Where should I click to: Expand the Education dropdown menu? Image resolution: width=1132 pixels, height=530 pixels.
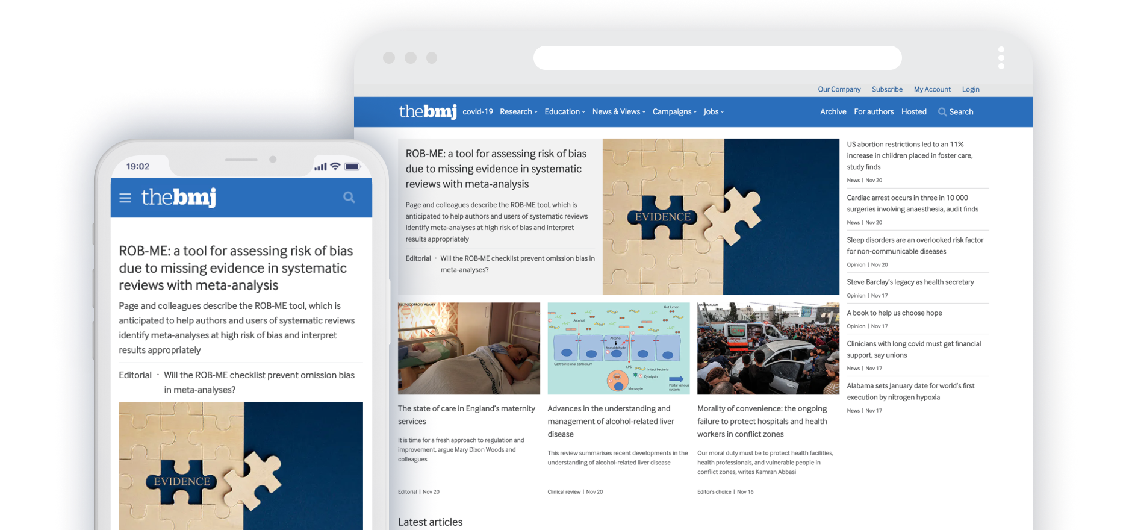[x=565, y=112]
